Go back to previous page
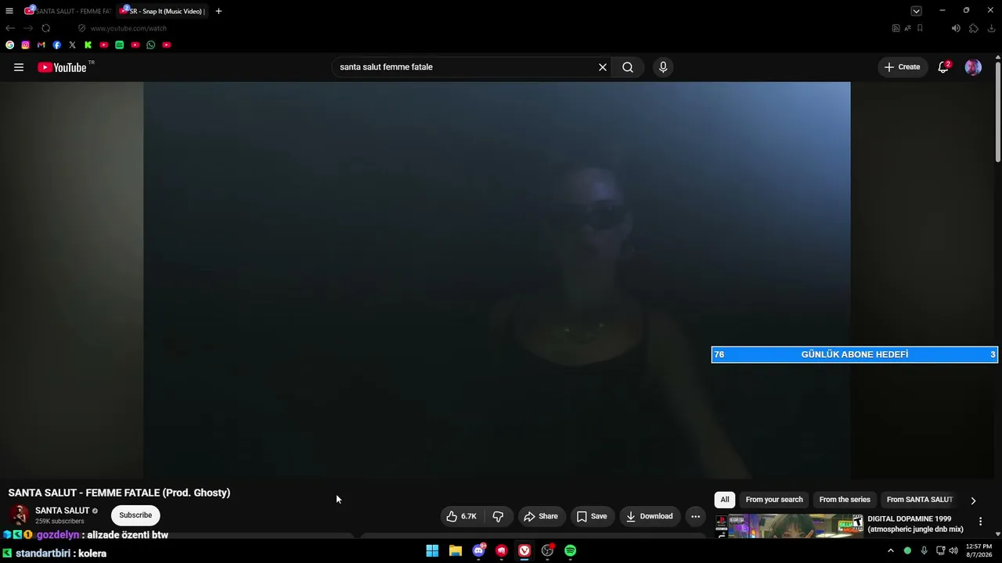Image resolution: width=1002 pixels, height=563 pixels. [10, 28]
